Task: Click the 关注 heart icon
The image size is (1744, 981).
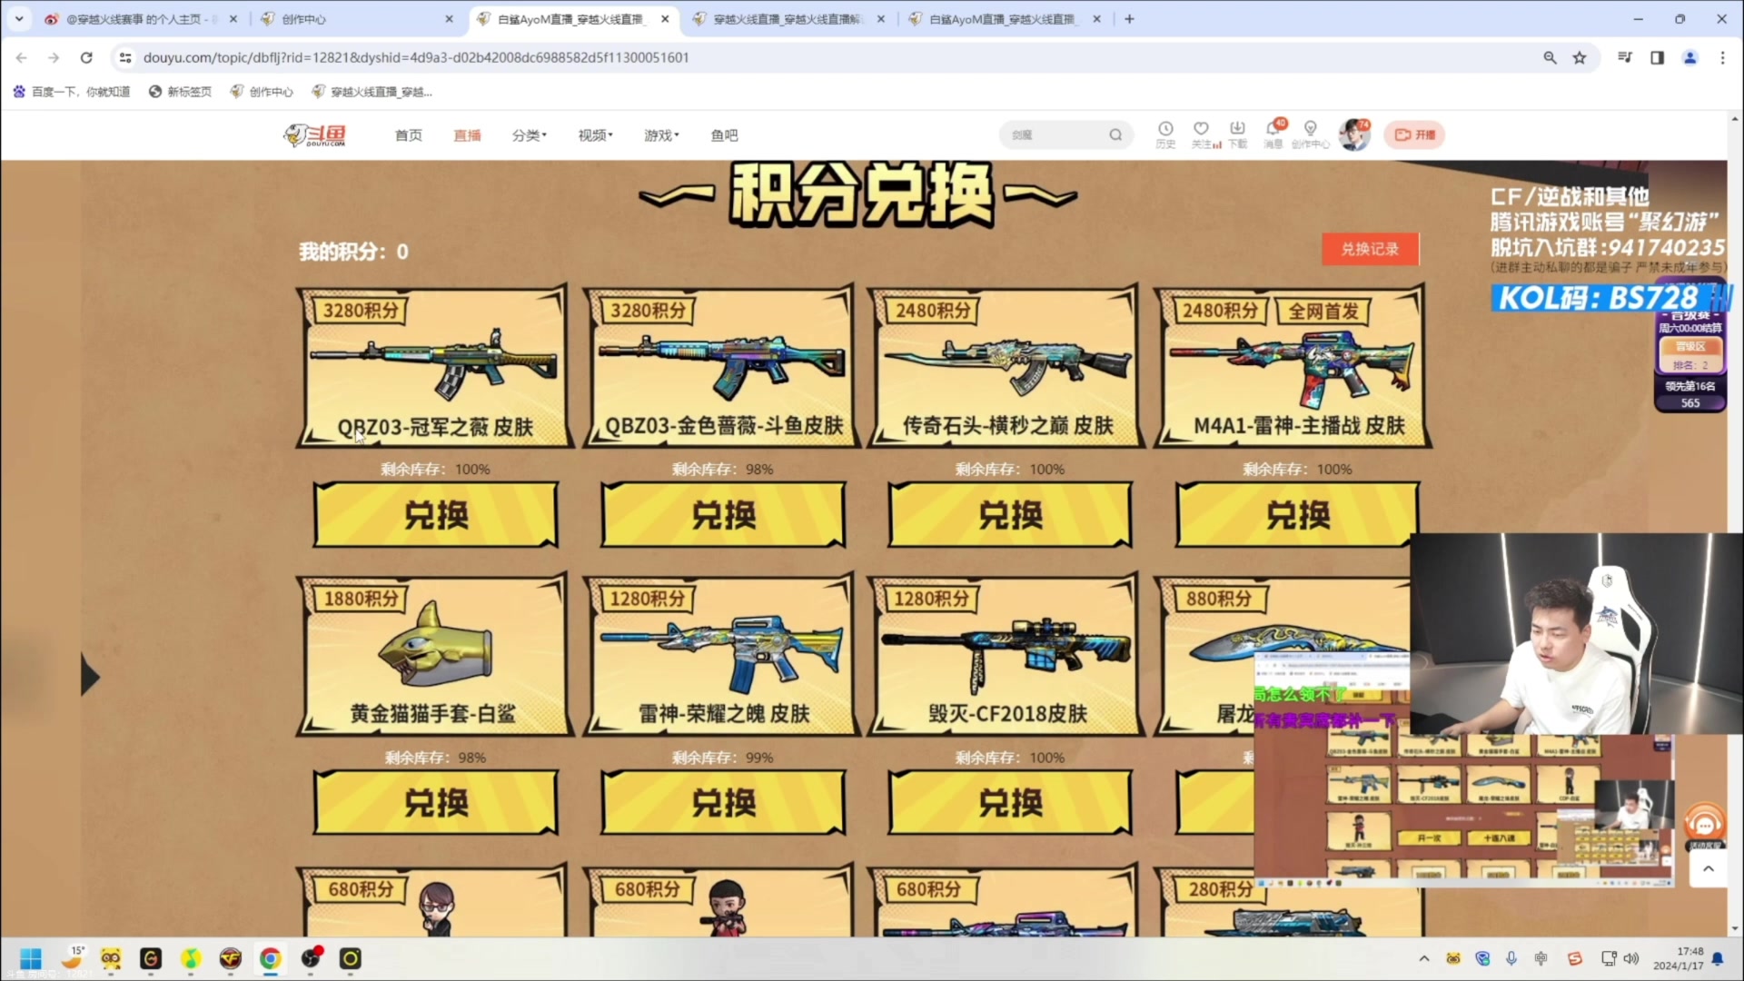Action: 1201,130
